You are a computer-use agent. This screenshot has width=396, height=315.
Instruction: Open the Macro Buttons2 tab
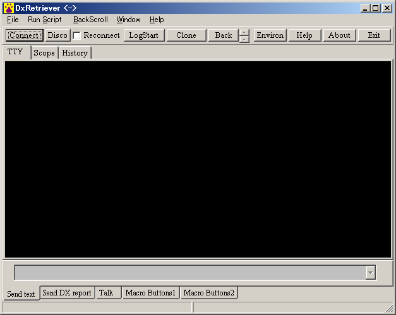coord(209,293)
